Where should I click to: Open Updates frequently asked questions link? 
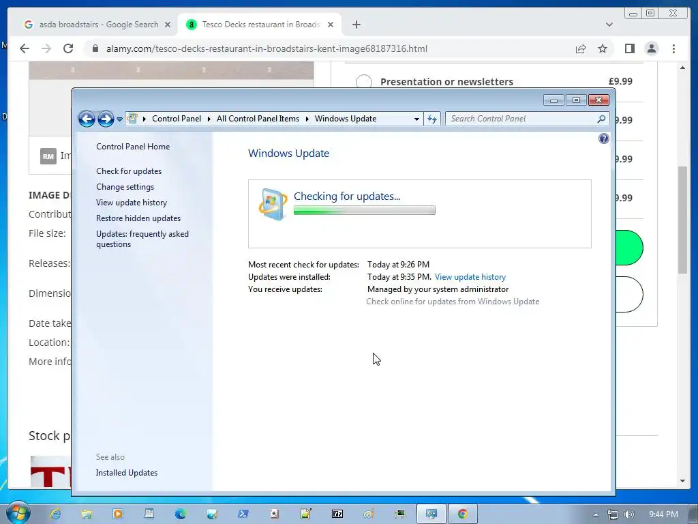(x=142, y=239)
